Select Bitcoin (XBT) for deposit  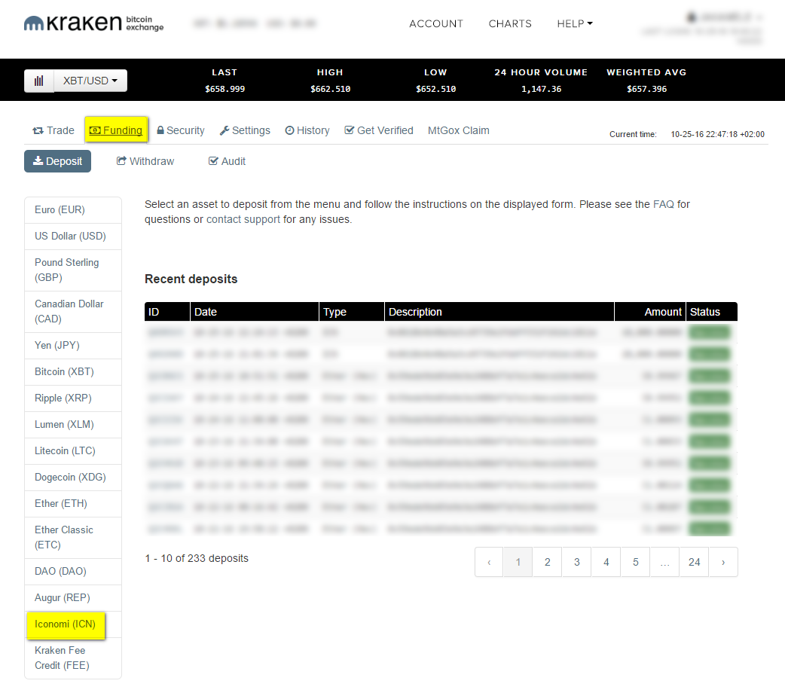point(73,372)
